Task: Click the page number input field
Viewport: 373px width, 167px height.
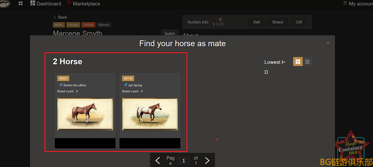Action: 184,161
